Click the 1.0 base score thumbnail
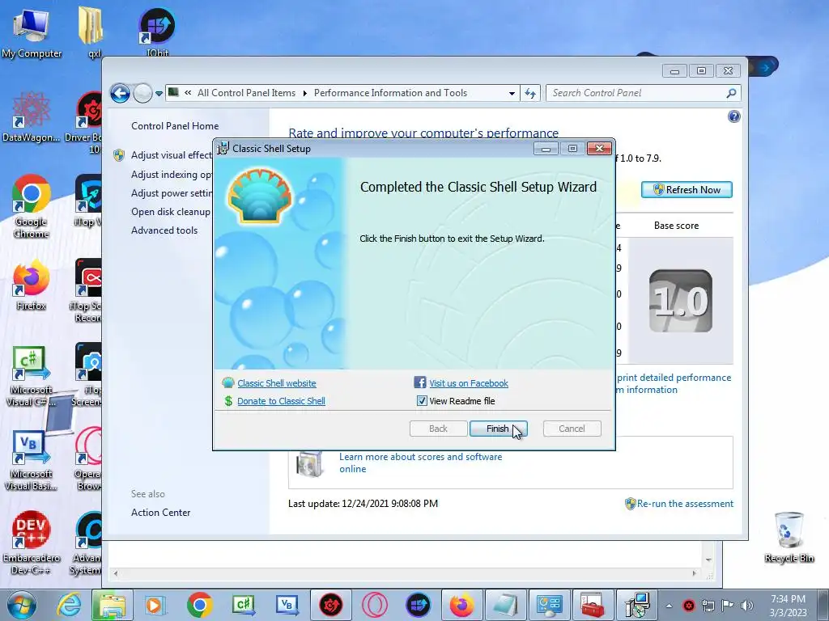This screenshot has width=829, height=621. (x=680, y=301)
